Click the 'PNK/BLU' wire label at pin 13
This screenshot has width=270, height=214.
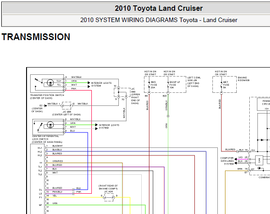click(x=57, y=192)
